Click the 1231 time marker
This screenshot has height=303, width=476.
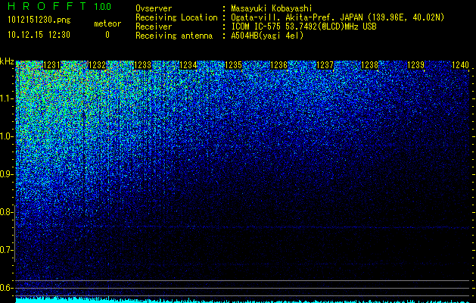[x=52, y=65]
